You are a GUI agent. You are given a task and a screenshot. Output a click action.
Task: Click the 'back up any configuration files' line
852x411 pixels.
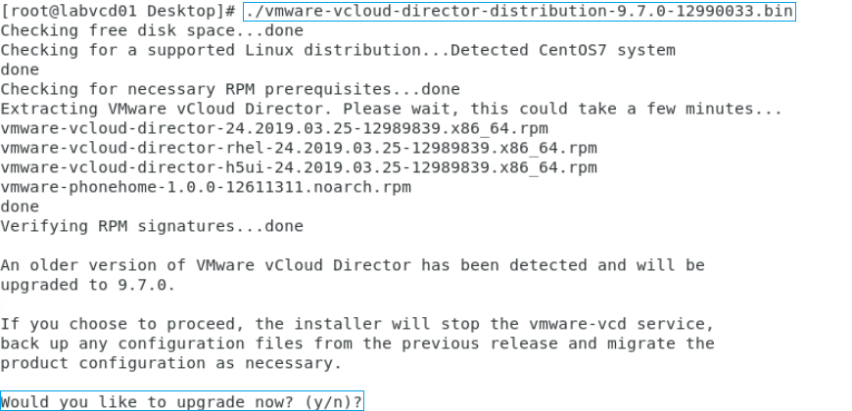(357, 343)
